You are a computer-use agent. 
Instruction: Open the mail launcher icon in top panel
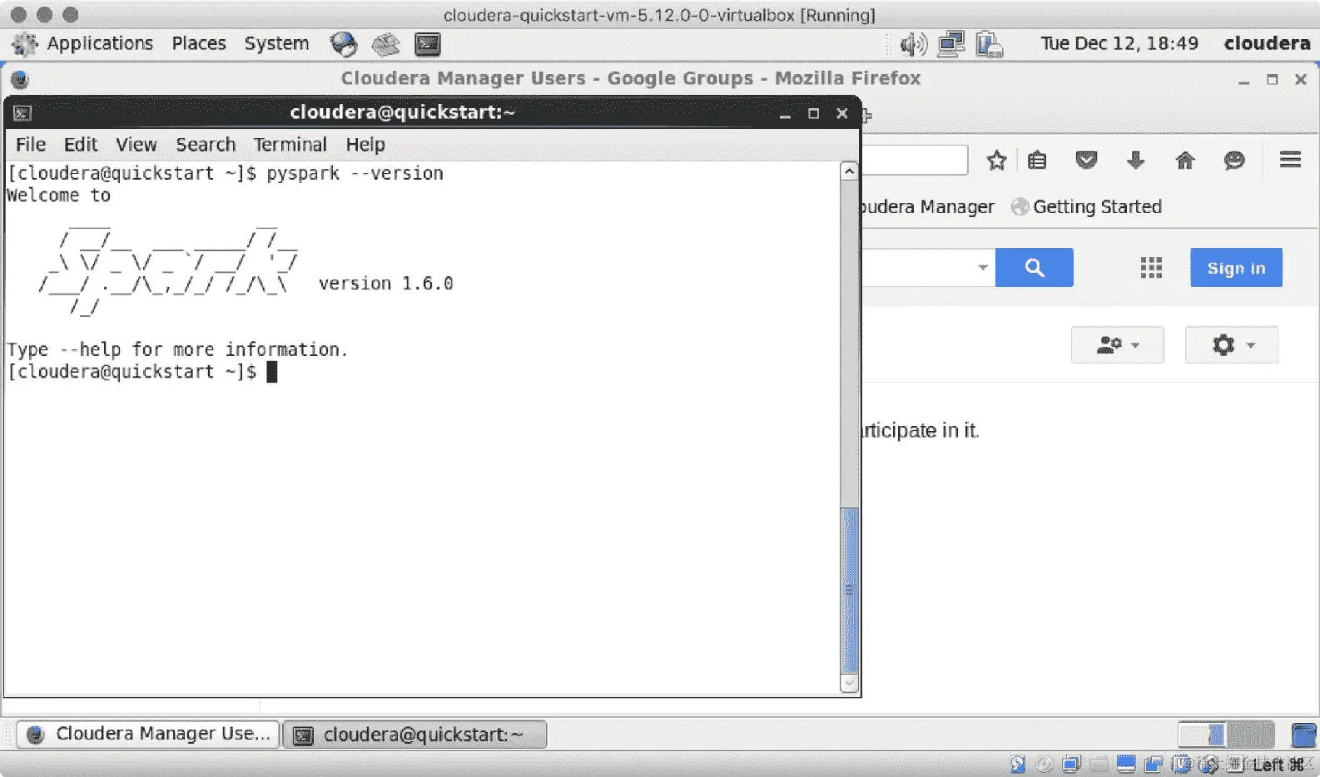point(385,43)
